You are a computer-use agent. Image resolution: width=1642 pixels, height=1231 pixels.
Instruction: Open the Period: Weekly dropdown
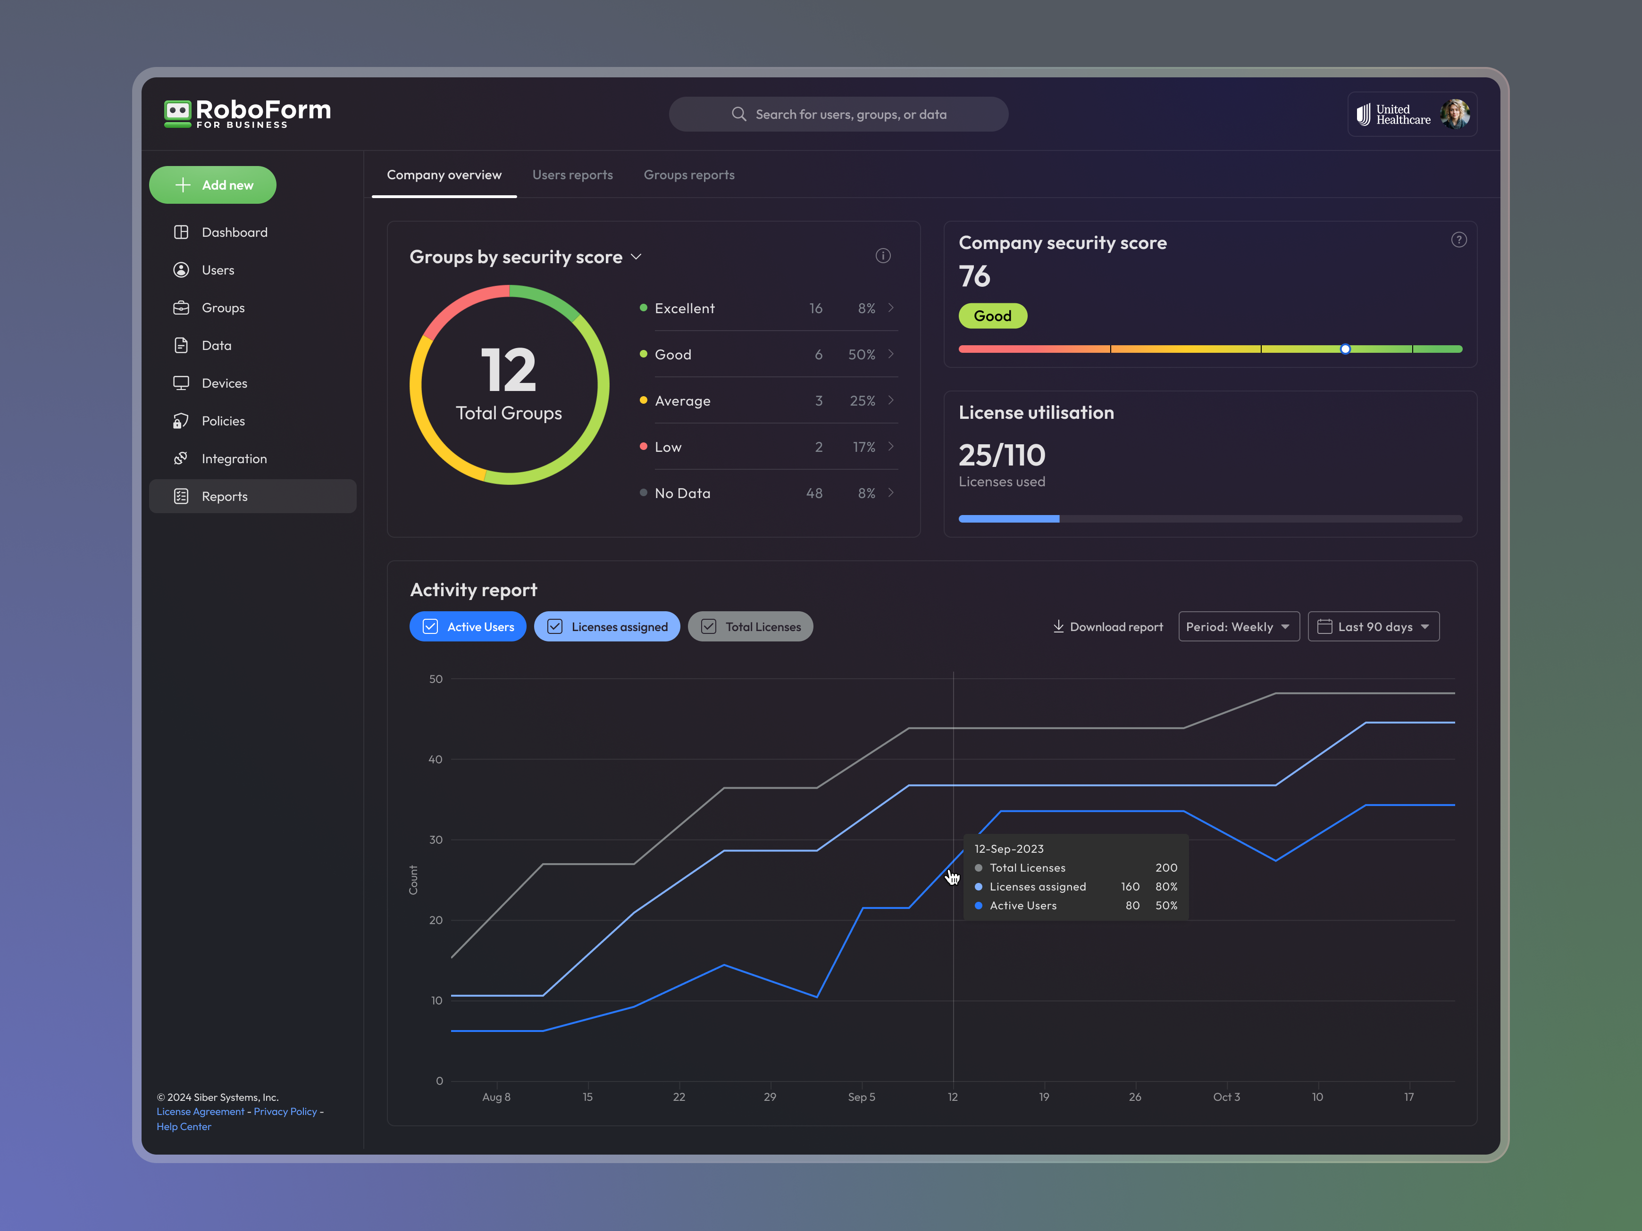coord(1238,626)
